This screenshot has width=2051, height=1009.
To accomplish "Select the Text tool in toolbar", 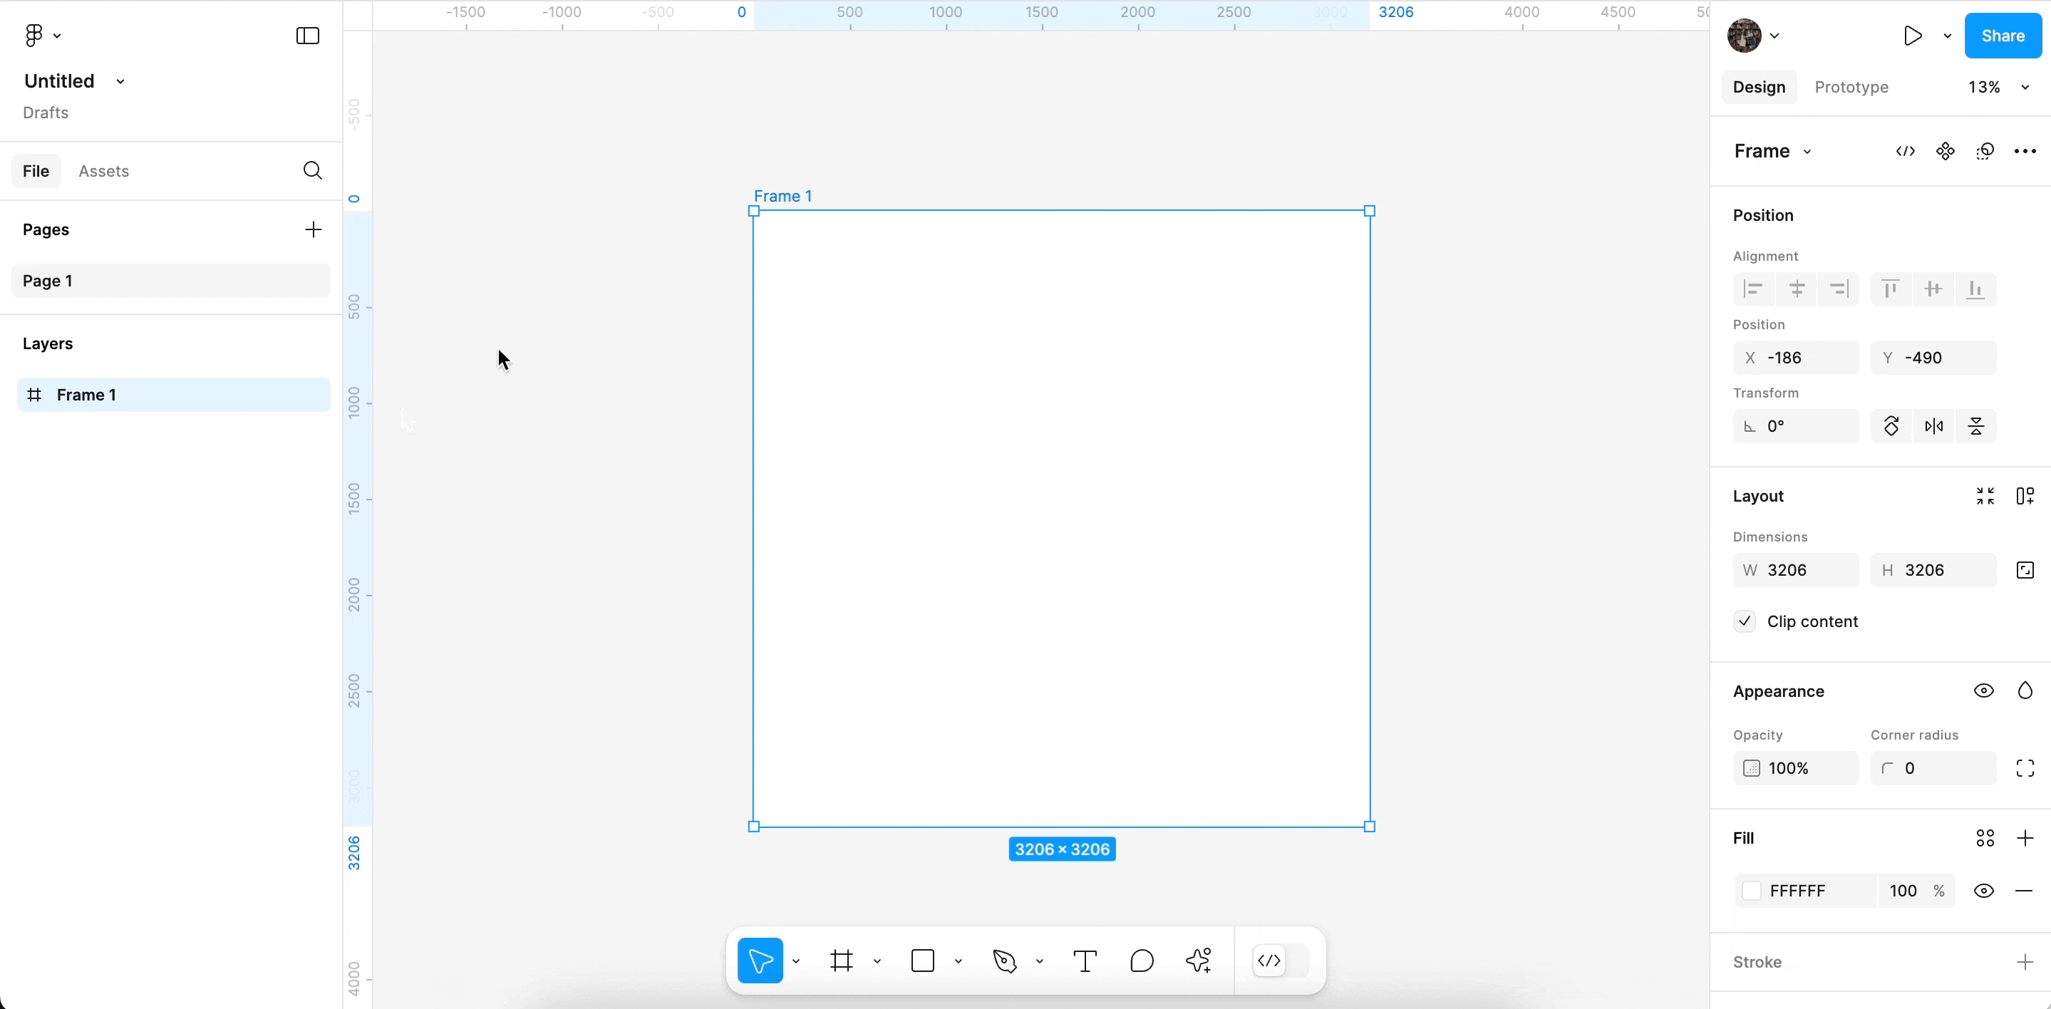I will click(1085, 961).
